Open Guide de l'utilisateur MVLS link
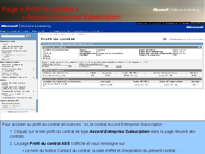The image size is (205, 154). click(13, 84)
